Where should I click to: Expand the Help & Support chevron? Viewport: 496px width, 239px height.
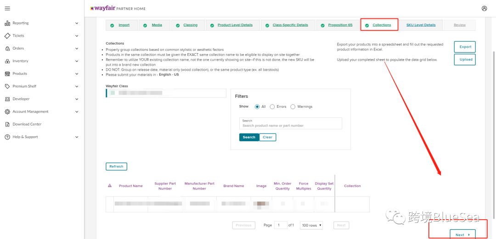click(x=77, y=137)
